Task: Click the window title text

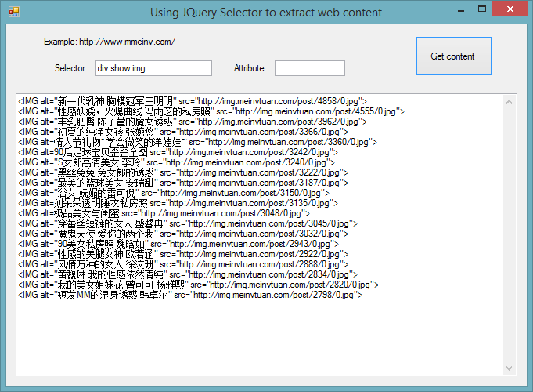Action: tap(266, 13)
